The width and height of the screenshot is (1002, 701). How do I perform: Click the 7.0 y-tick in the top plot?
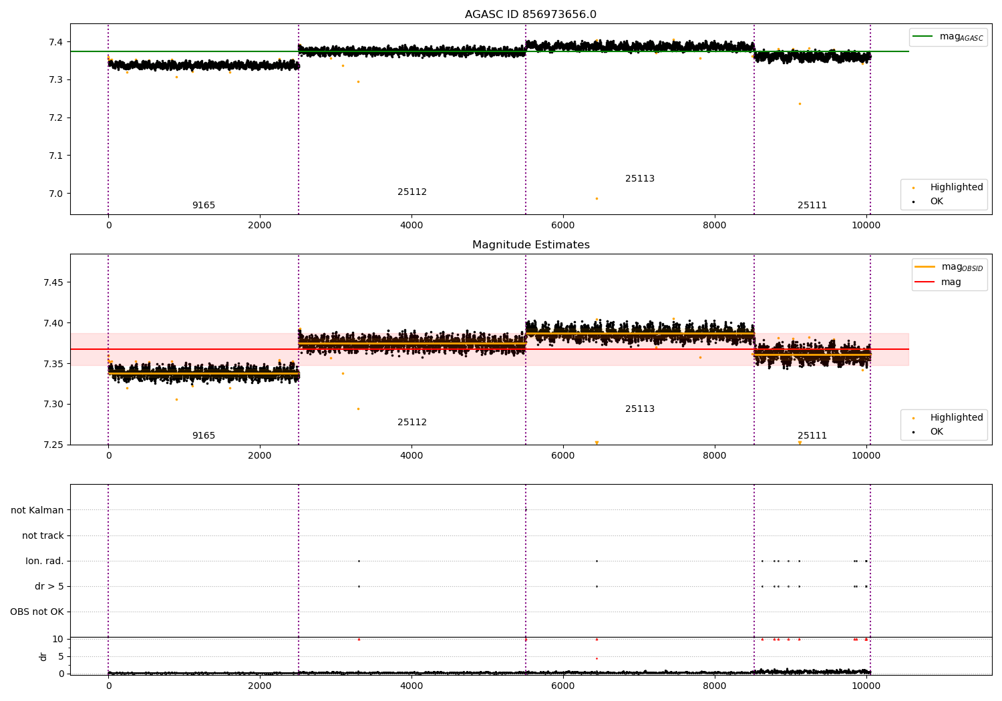[55, 194]
